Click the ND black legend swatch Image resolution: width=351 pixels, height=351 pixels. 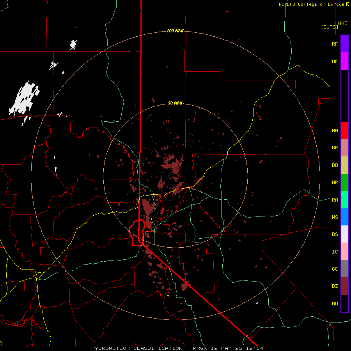[x=344, y=303]
